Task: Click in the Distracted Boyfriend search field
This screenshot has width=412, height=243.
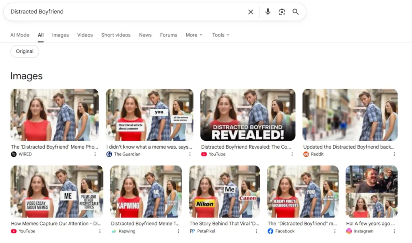Action: pos(126,12)
